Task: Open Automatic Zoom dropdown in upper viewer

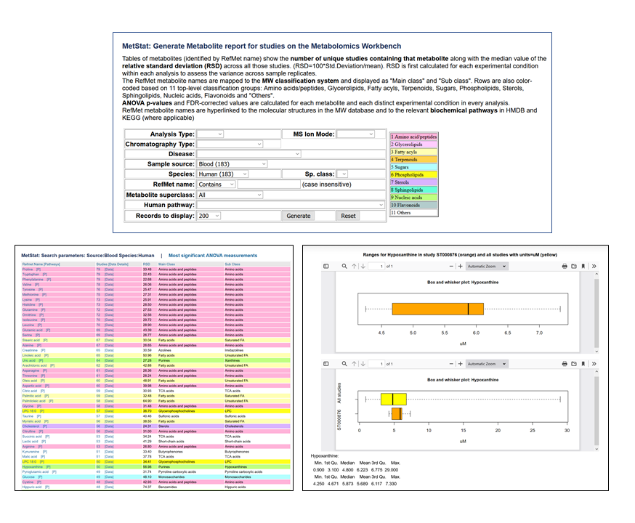Action: 488,267
